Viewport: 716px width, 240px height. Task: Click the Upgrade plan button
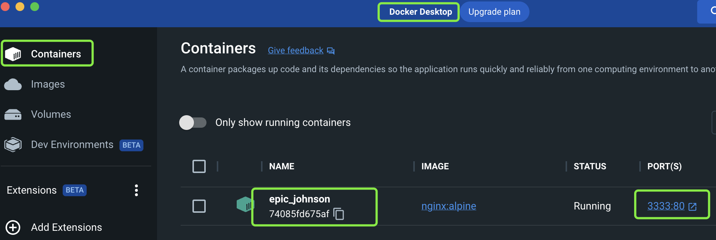(494, 12)
